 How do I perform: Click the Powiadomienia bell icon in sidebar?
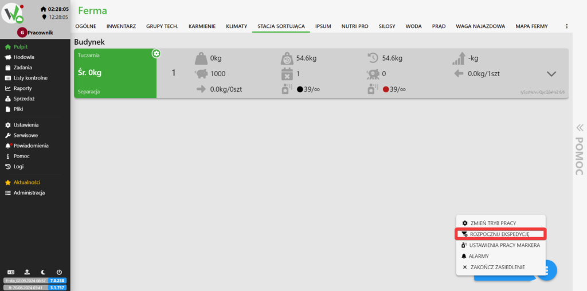point(8,145)
